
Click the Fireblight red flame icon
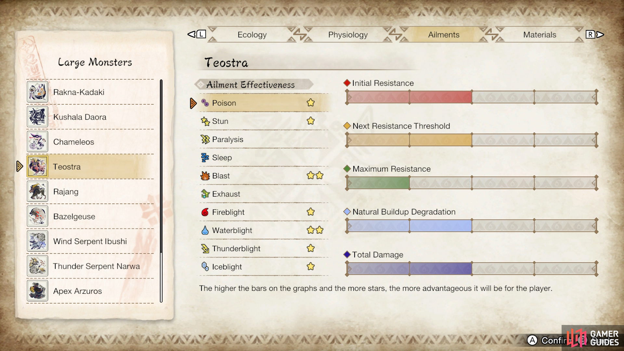coord(205,212)
